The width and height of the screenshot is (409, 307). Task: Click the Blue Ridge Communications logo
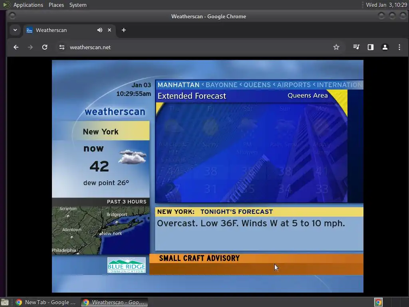(x=127, y=265)
